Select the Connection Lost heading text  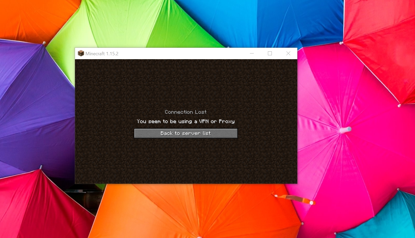pos(186,112)
